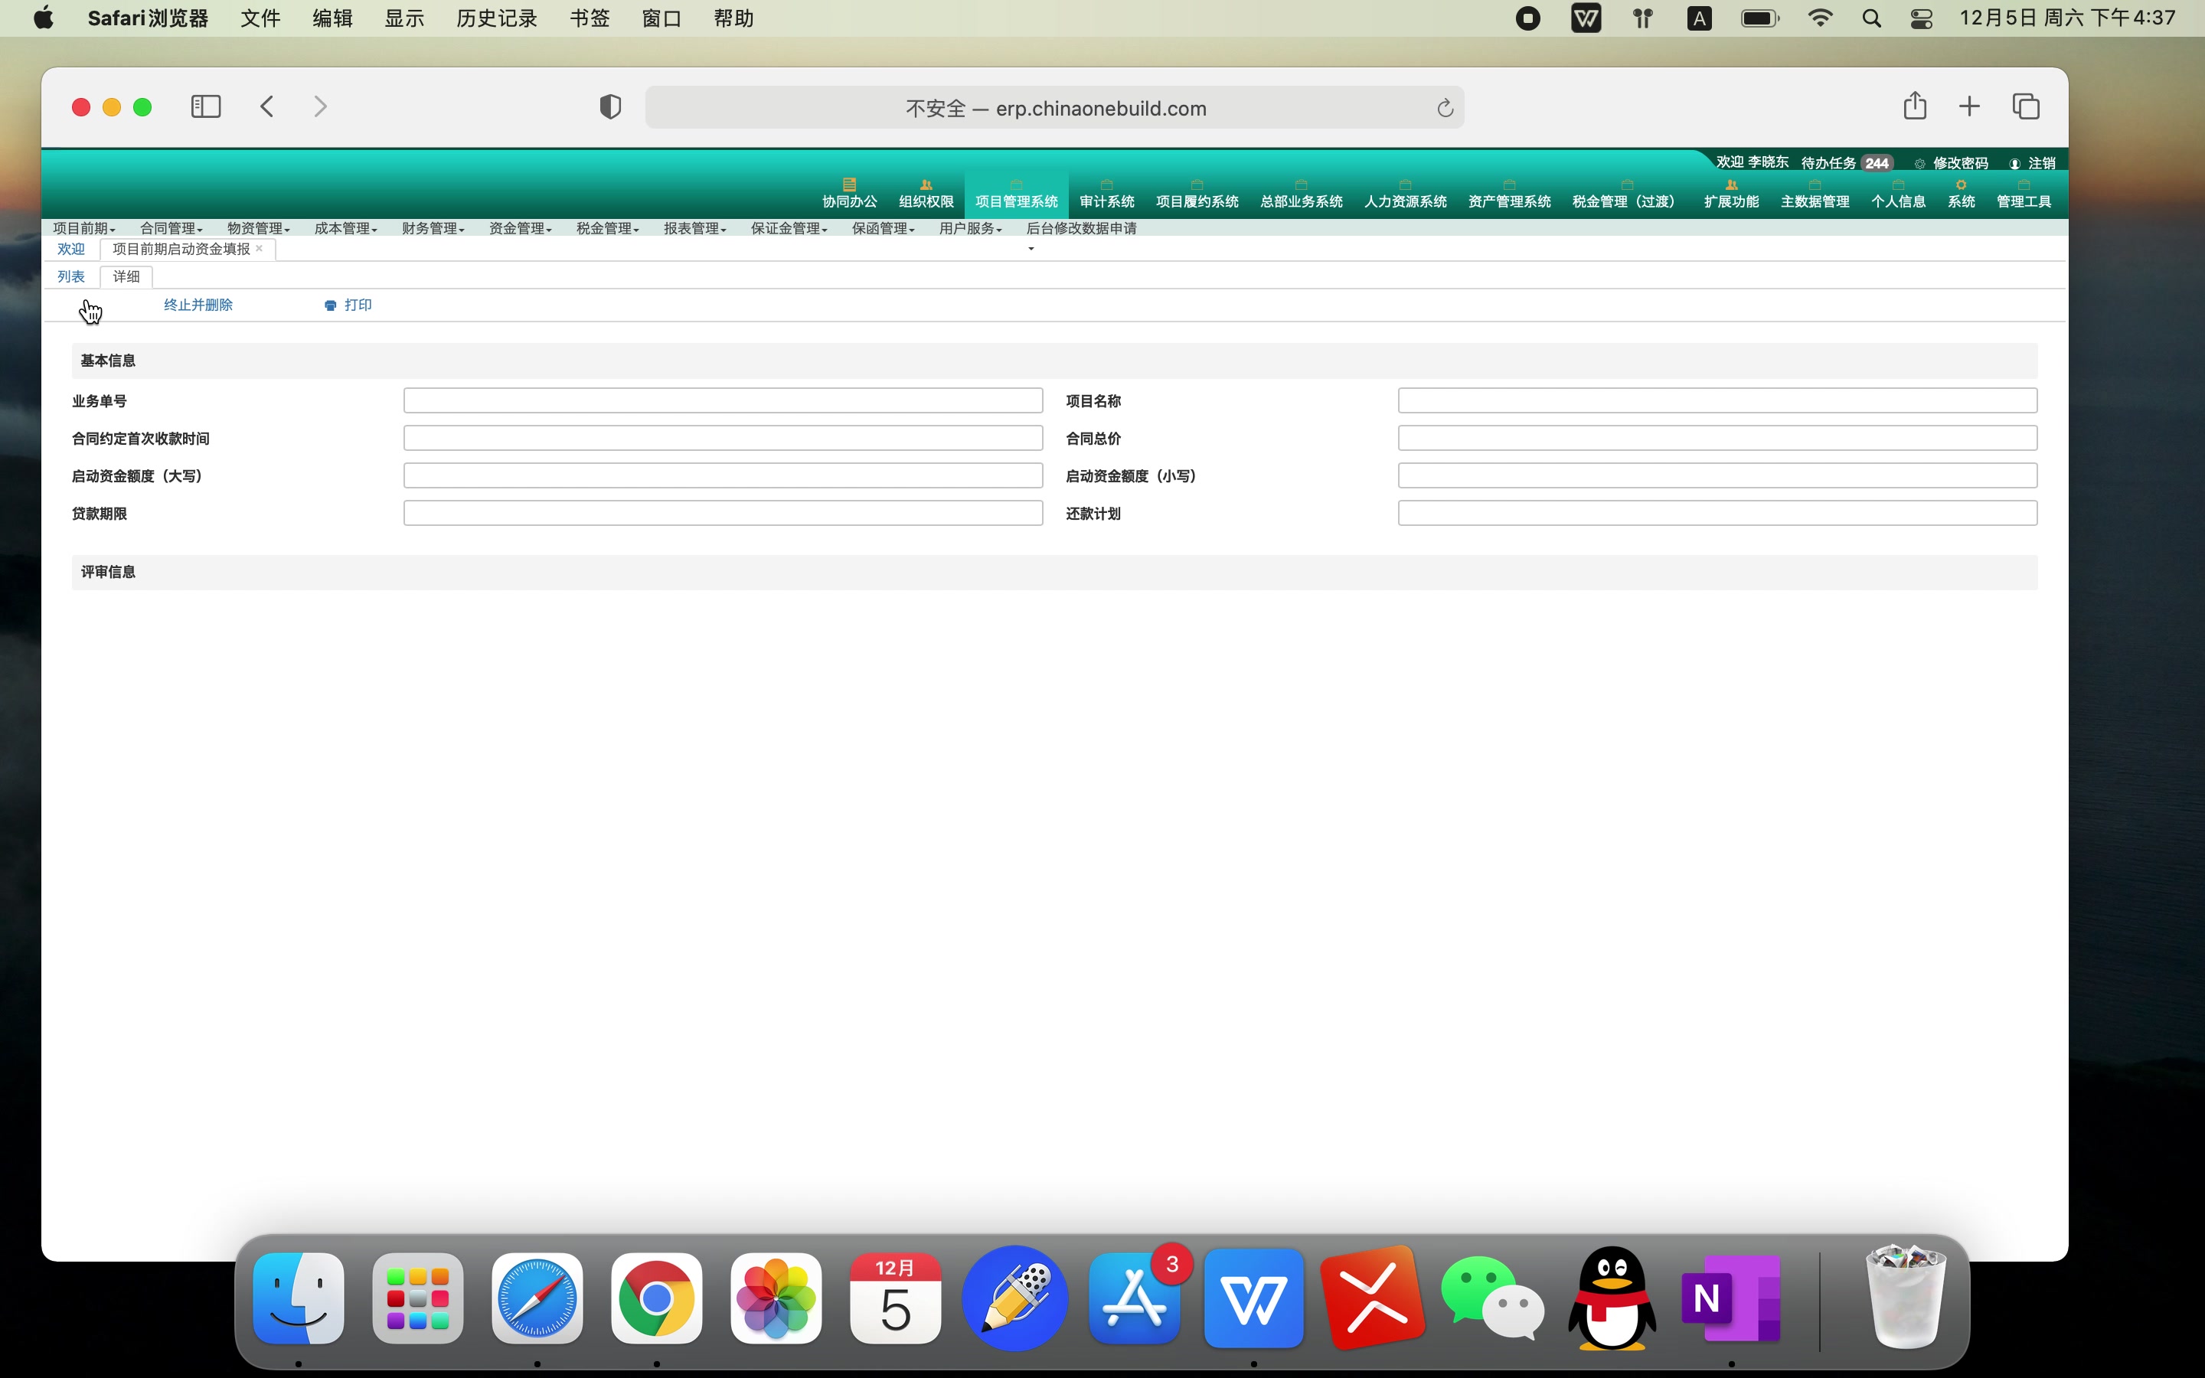Open OneNote from the Dock
This screenshot has width=2205, height=1378.
pyautogui.click(x=1730, y=1298)
